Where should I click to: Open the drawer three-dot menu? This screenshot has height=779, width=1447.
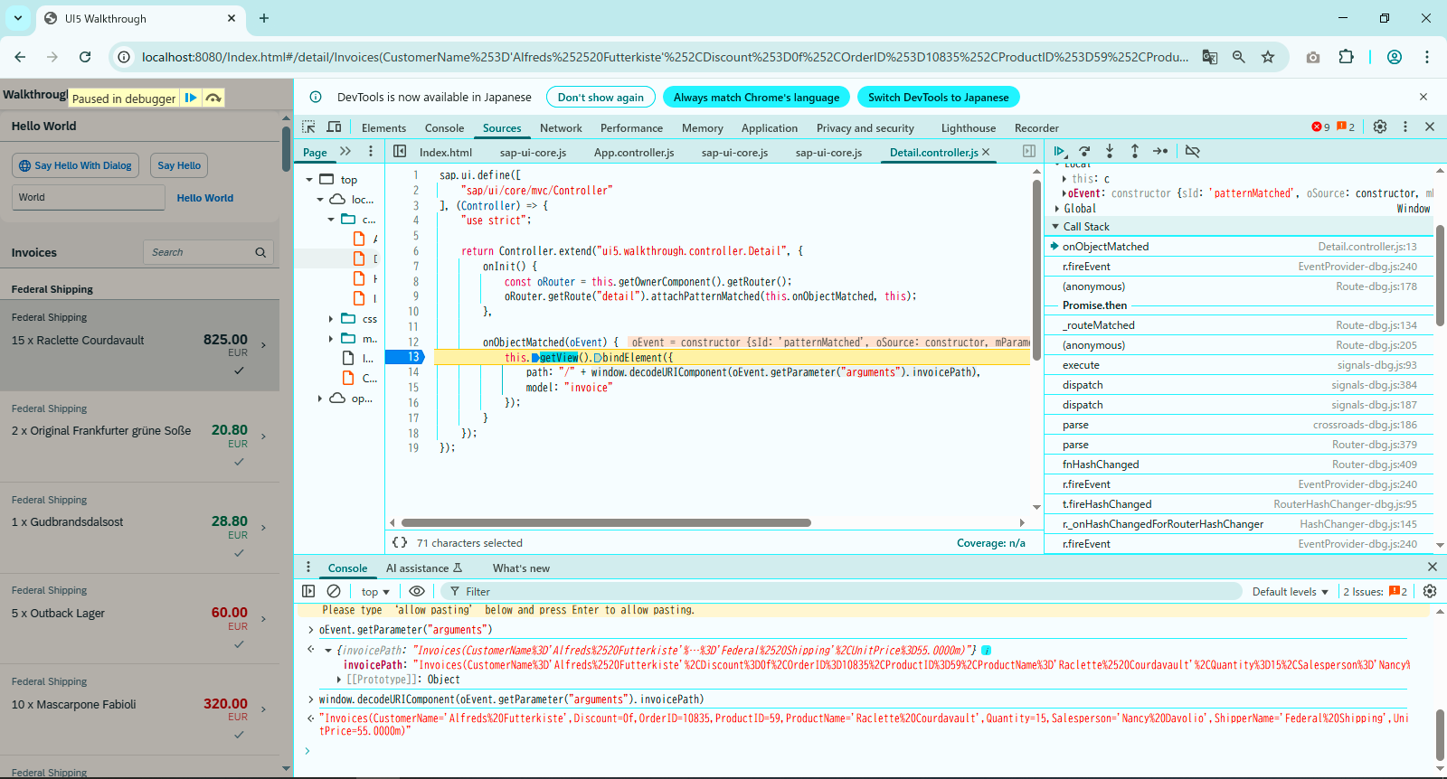[x=308, y=568]
